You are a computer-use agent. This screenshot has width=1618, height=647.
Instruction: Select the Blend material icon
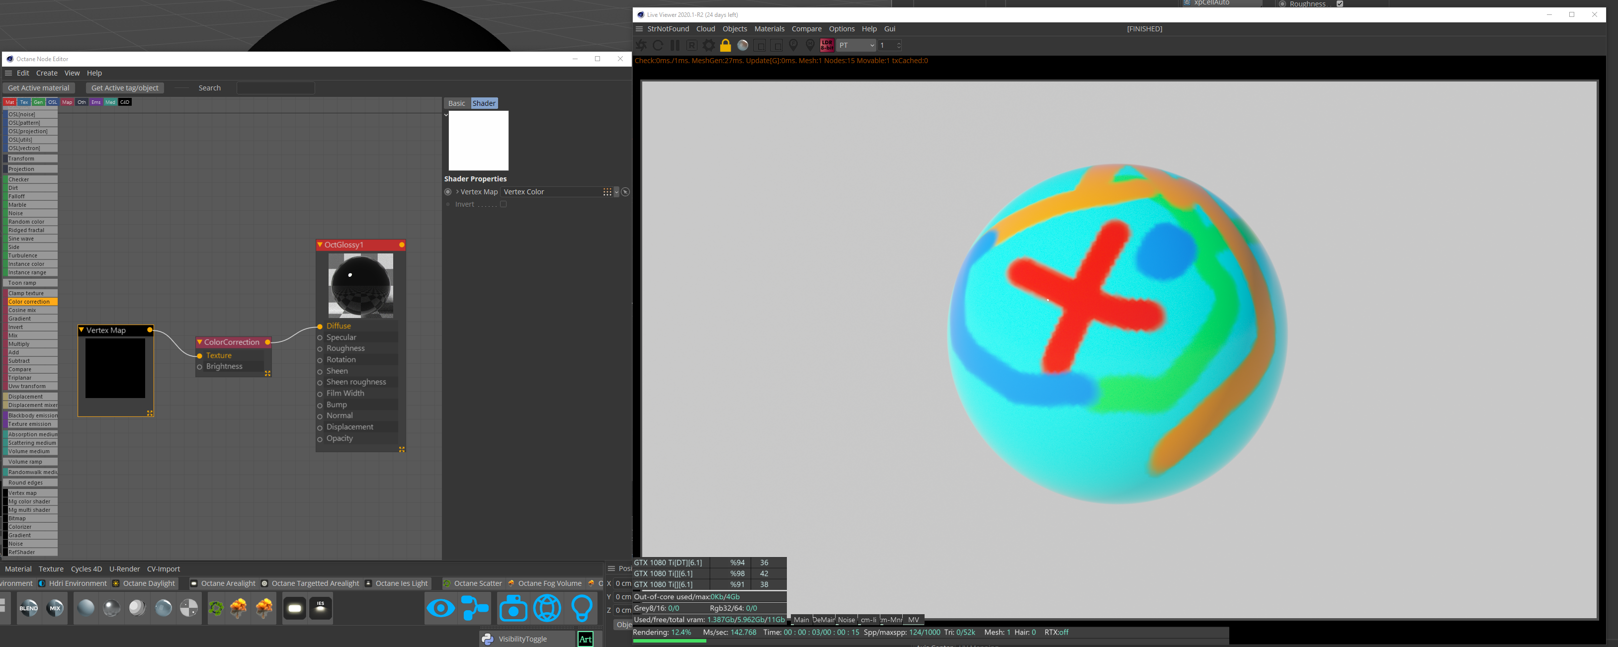tap(28, 607)
